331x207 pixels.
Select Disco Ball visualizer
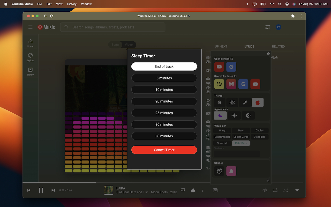(260, 137)
